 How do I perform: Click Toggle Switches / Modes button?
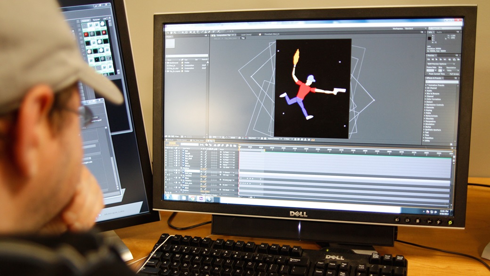point(209,195)
